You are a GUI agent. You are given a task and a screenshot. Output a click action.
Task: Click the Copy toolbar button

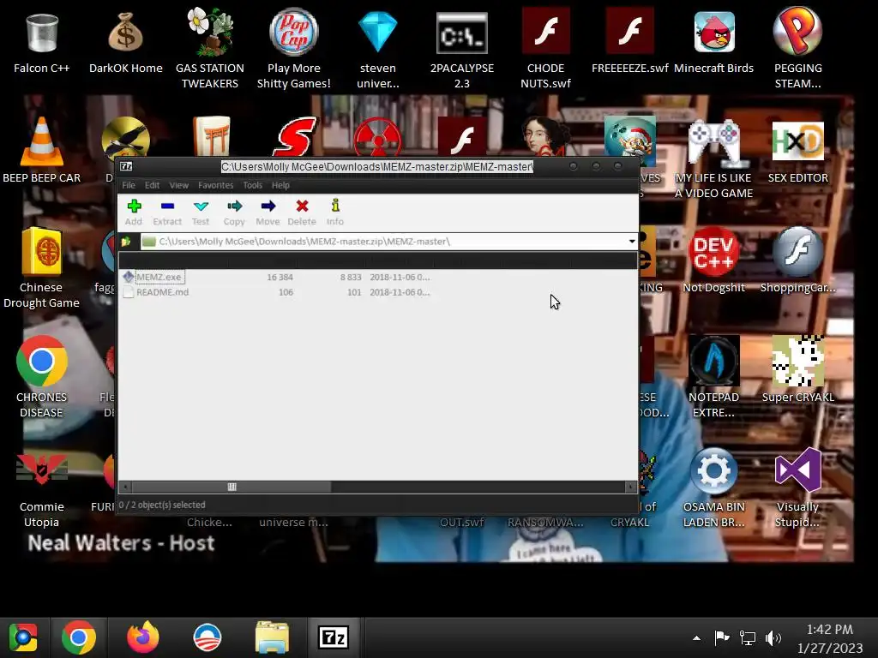(x=234, y=212)
